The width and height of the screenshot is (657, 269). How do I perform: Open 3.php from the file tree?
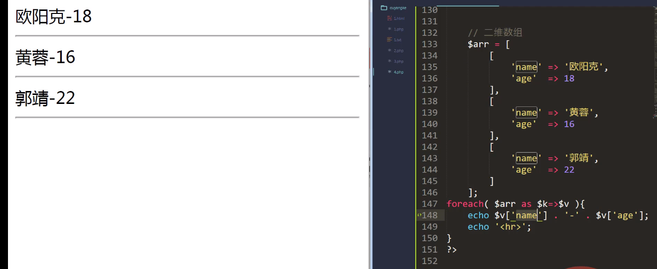pos(398,61)
